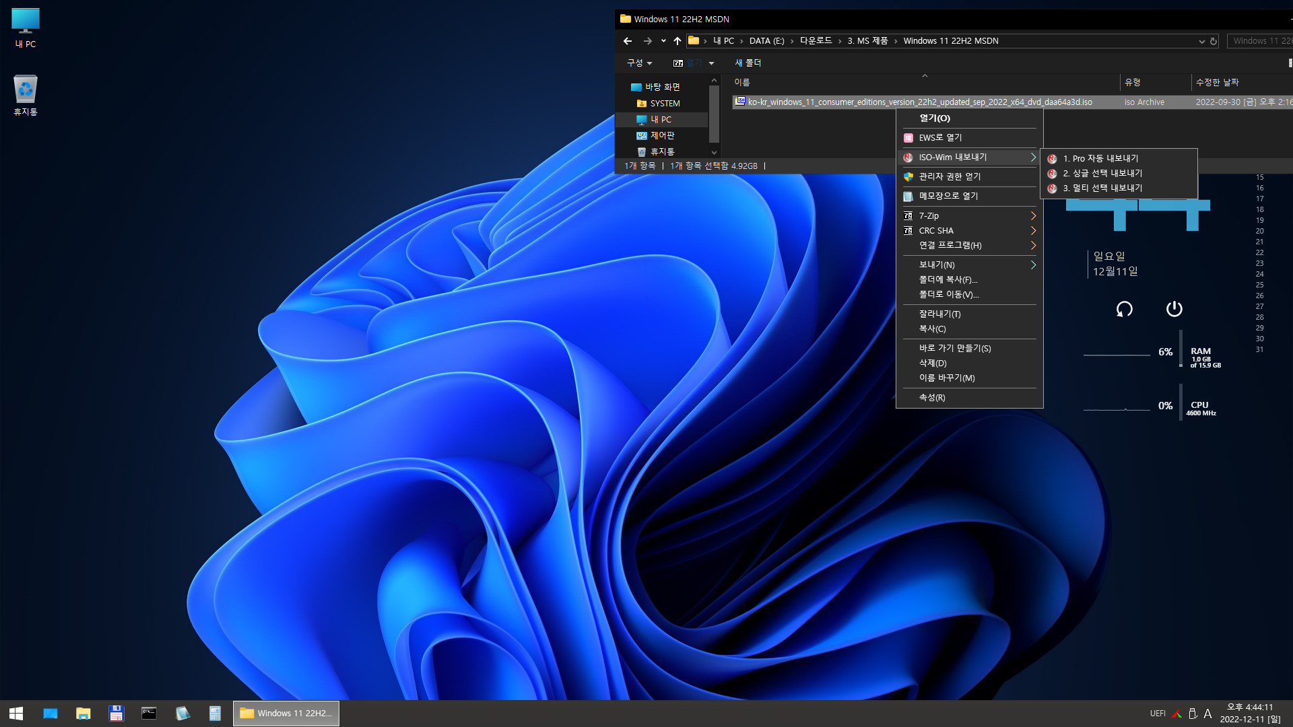This screenshot has height=727, width=1293.
Task: Click 3. MS 제품 breadcrumb segment
Action: tap(867, 41)
